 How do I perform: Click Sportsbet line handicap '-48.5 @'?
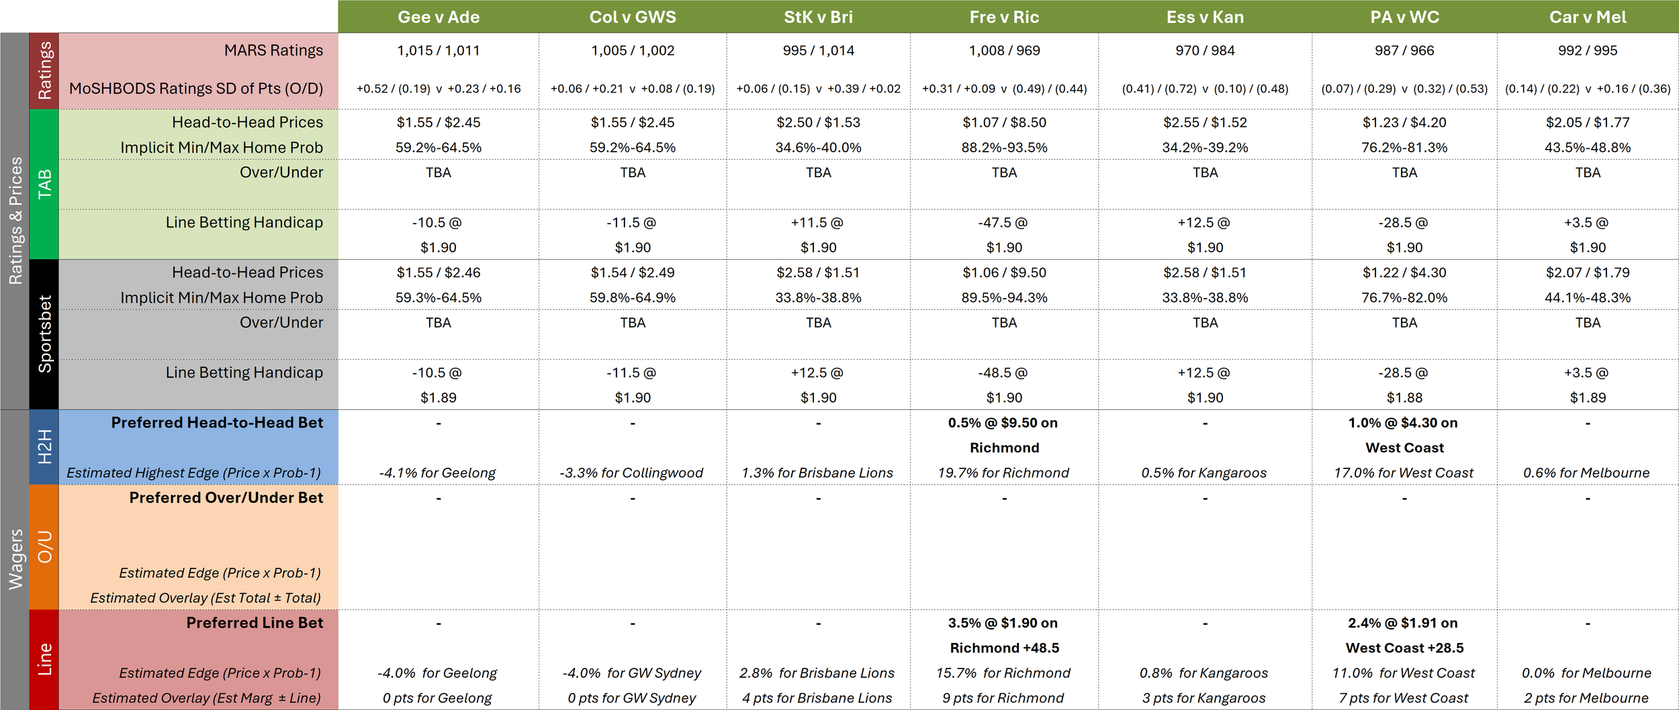pyautogui.click(x=1003, y=373)
